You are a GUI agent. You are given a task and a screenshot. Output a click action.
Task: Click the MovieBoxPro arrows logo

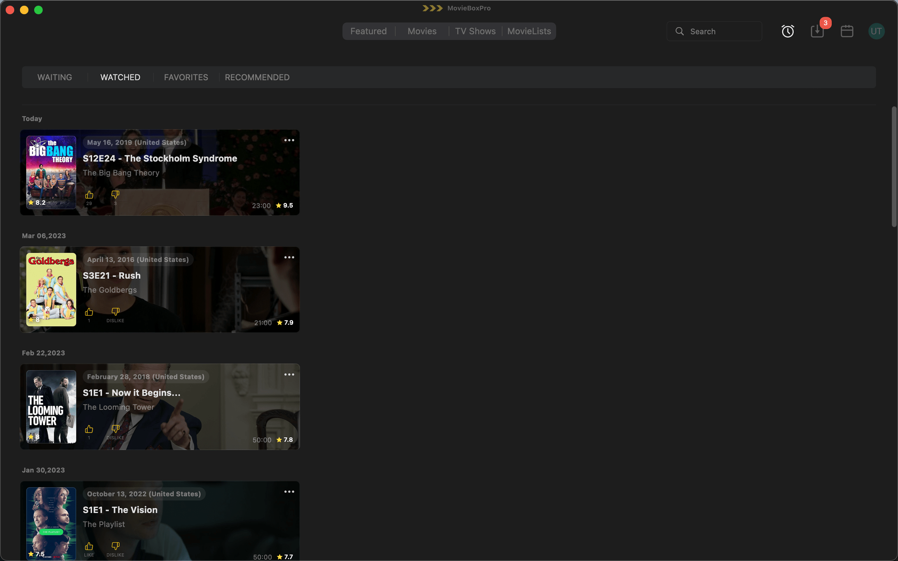(x=433, y=8)
